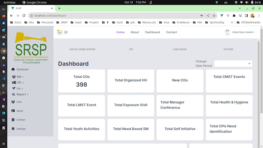Click the Report chart icon in sidebar
This screenshot has height=148, width=263.
[x=14, y=94]
